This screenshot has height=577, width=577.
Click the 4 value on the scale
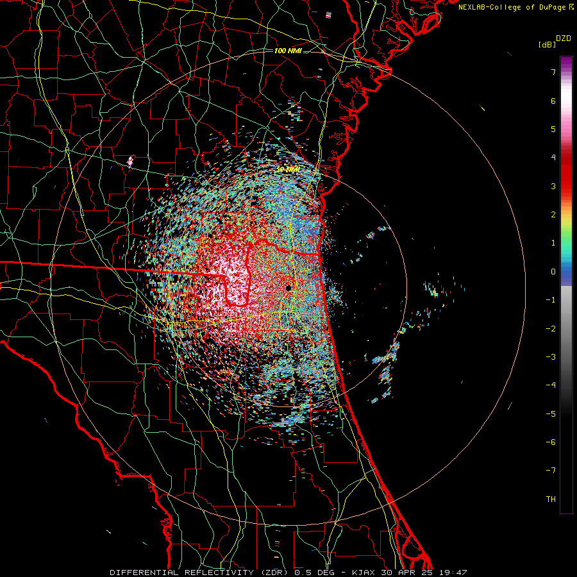pos(553,158)
